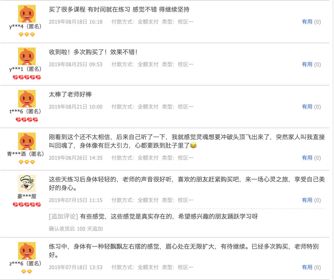Click the Popeye avatar of 豪***屋
This screenshot has width=334, height=280.
27,183
